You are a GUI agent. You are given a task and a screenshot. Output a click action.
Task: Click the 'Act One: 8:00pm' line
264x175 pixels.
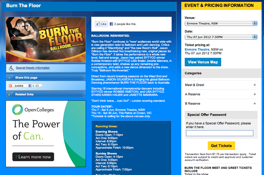107,138
